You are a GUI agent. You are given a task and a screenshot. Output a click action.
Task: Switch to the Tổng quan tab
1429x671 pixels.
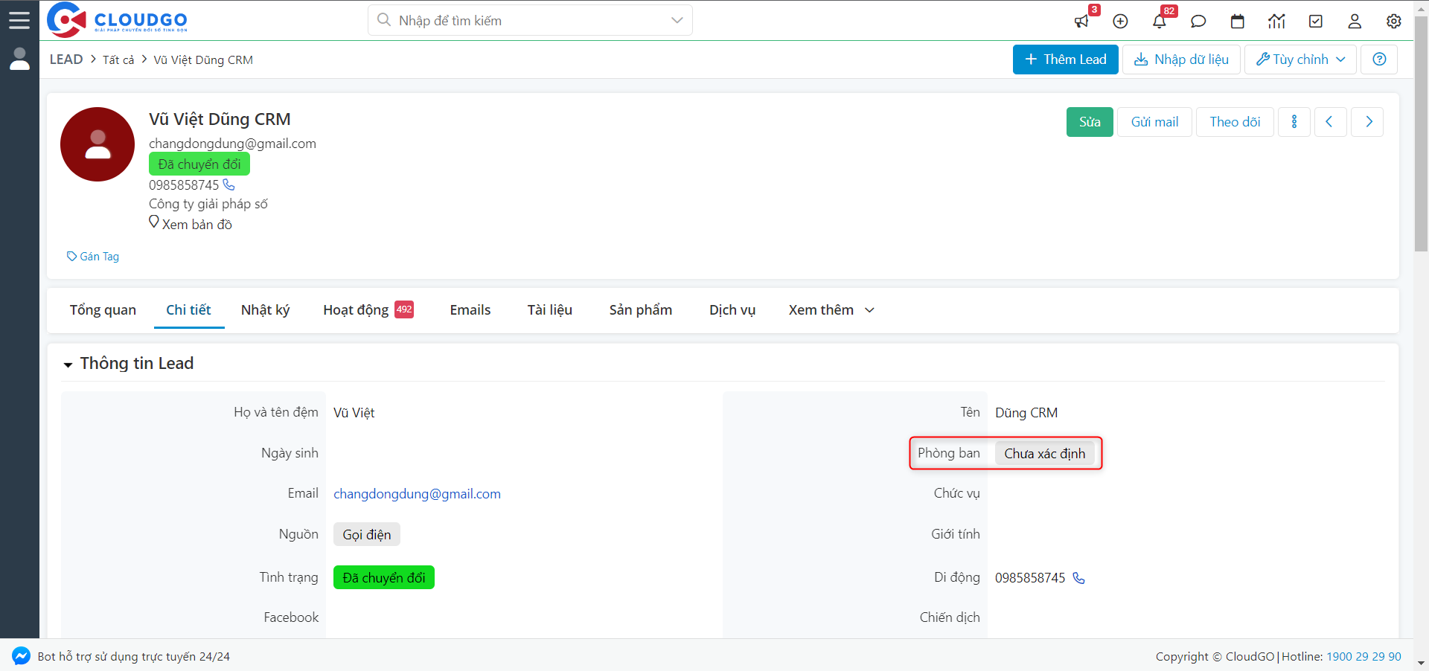[103, 310]
